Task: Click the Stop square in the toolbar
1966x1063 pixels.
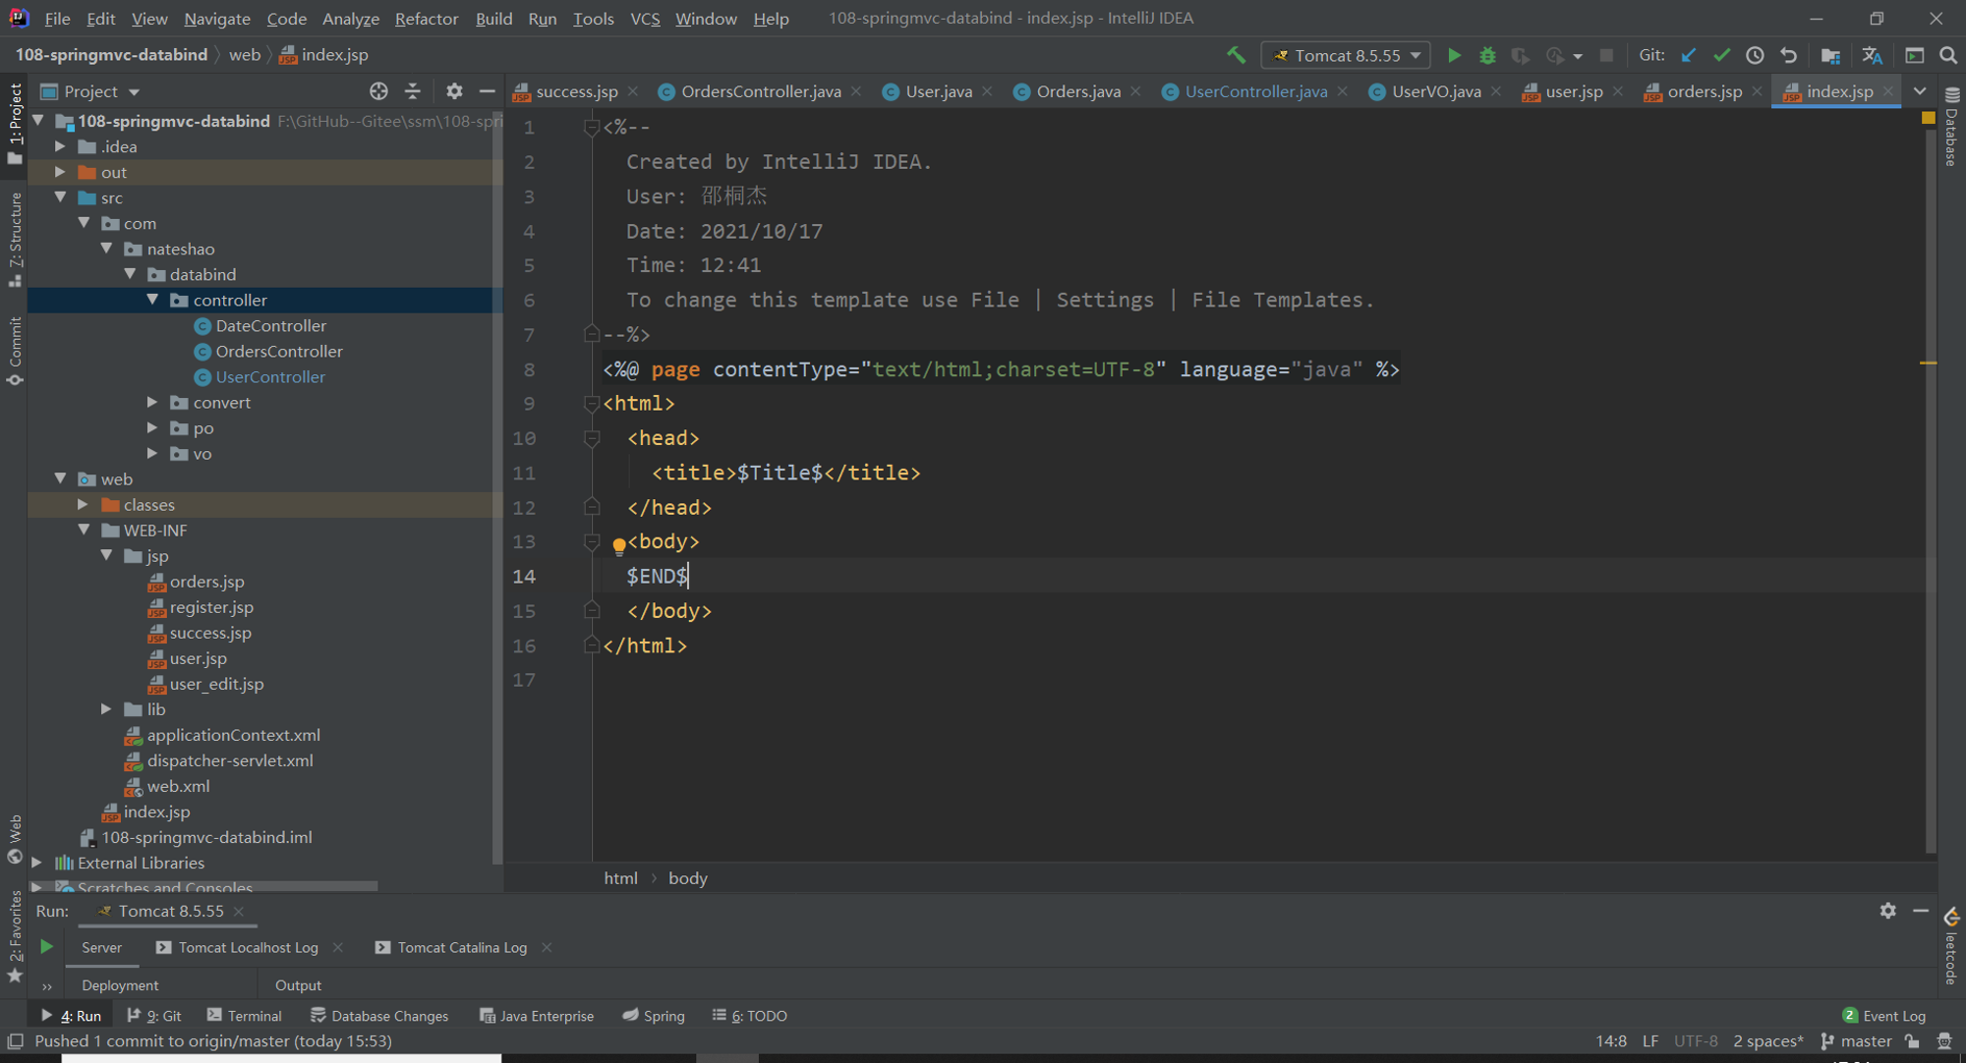Action: [x=1606, y=55]
